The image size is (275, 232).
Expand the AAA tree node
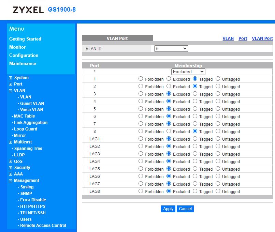(x=11, y=174)
